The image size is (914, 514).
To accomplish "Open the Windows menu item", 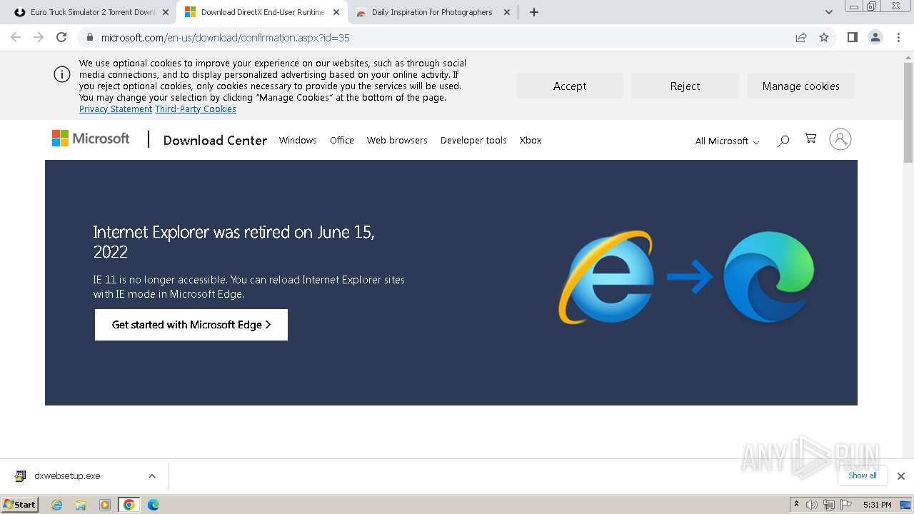I will click(298, 141).
